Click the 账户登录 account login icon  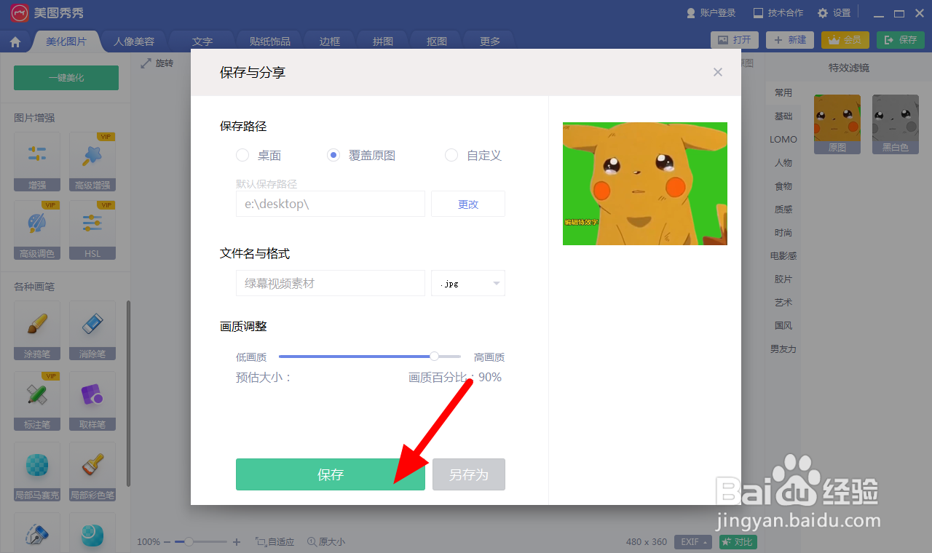point(691,13)
